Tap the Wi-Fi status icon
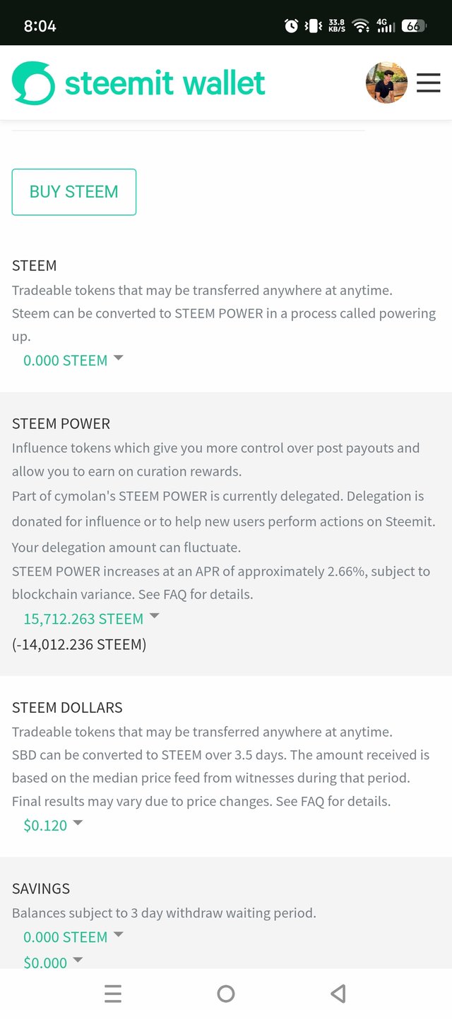Image resolution: width=452 pixels, height=1019 pixels. point(361,26)
